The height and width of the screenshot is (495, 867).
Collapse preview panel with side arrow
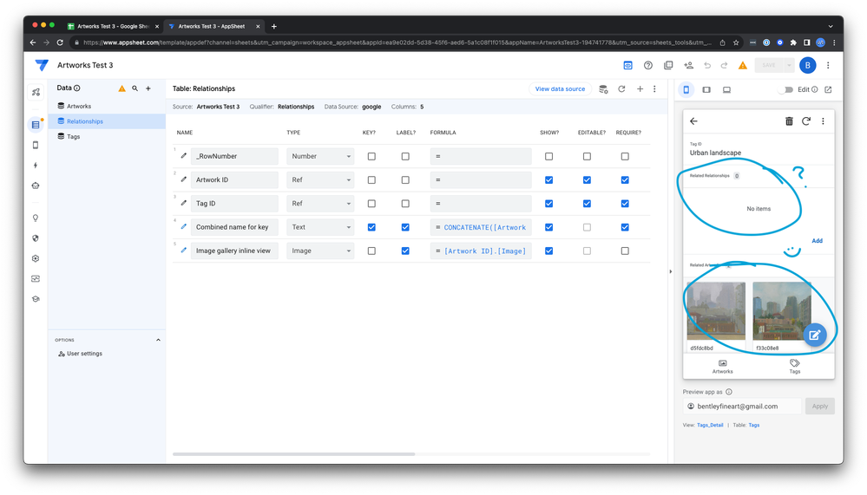click(x=671, y=271)
